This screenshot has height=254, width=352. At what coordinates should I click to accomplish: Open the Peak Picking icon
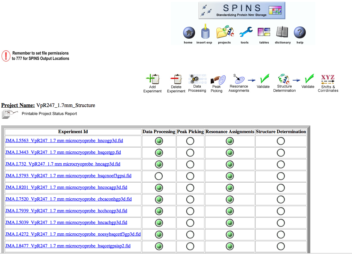click(x=217, y=80)
